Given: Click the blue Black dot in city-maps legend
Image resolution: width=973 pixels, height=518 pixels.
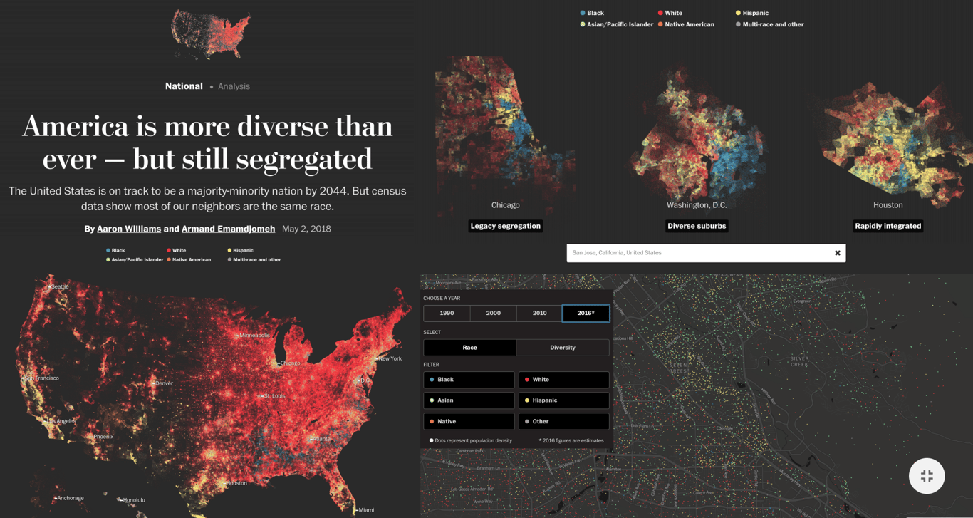Looking at the screenshot, I should 583,13.
